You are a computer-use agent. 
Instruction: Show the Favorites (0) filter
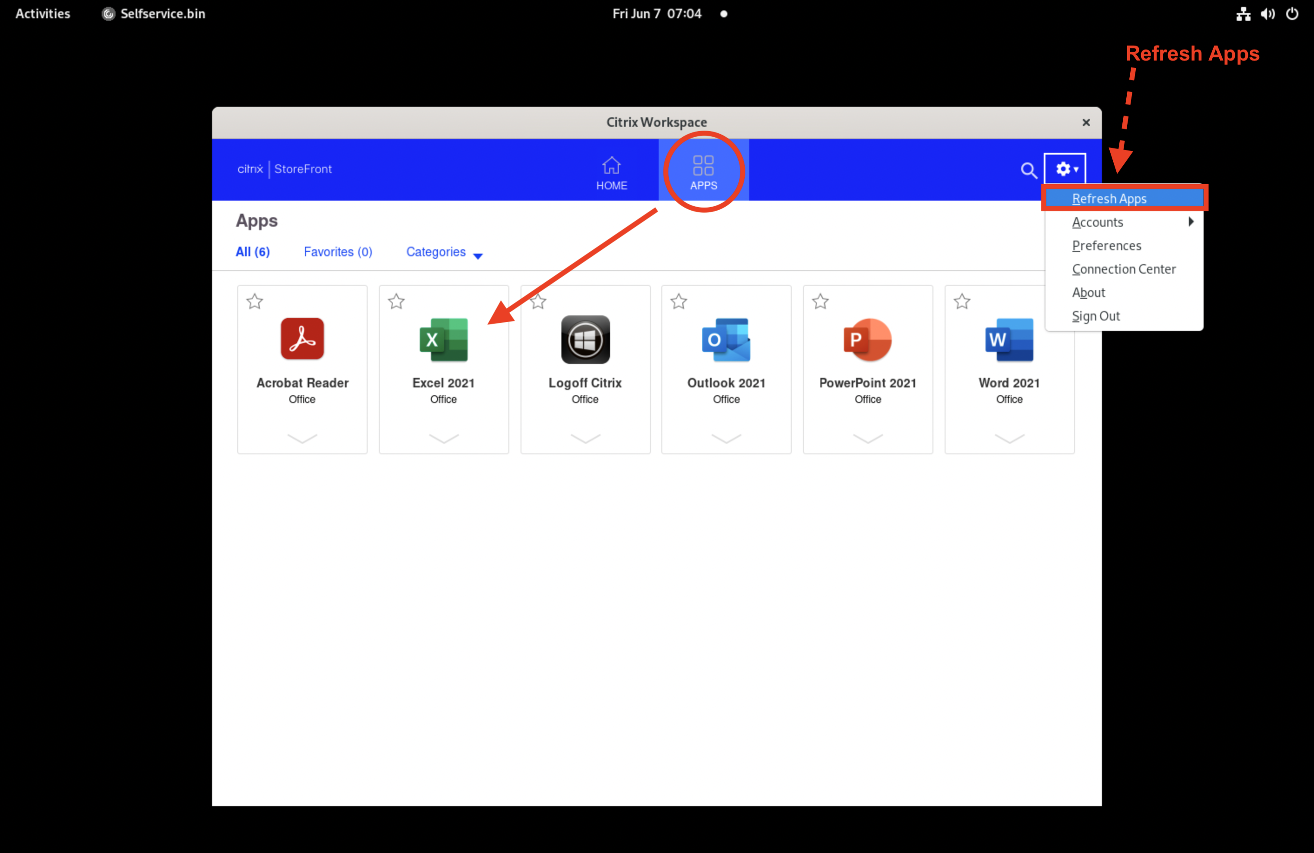(x=338, y=251)
